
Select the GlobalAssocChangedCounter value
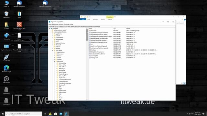tap(99, 42)
